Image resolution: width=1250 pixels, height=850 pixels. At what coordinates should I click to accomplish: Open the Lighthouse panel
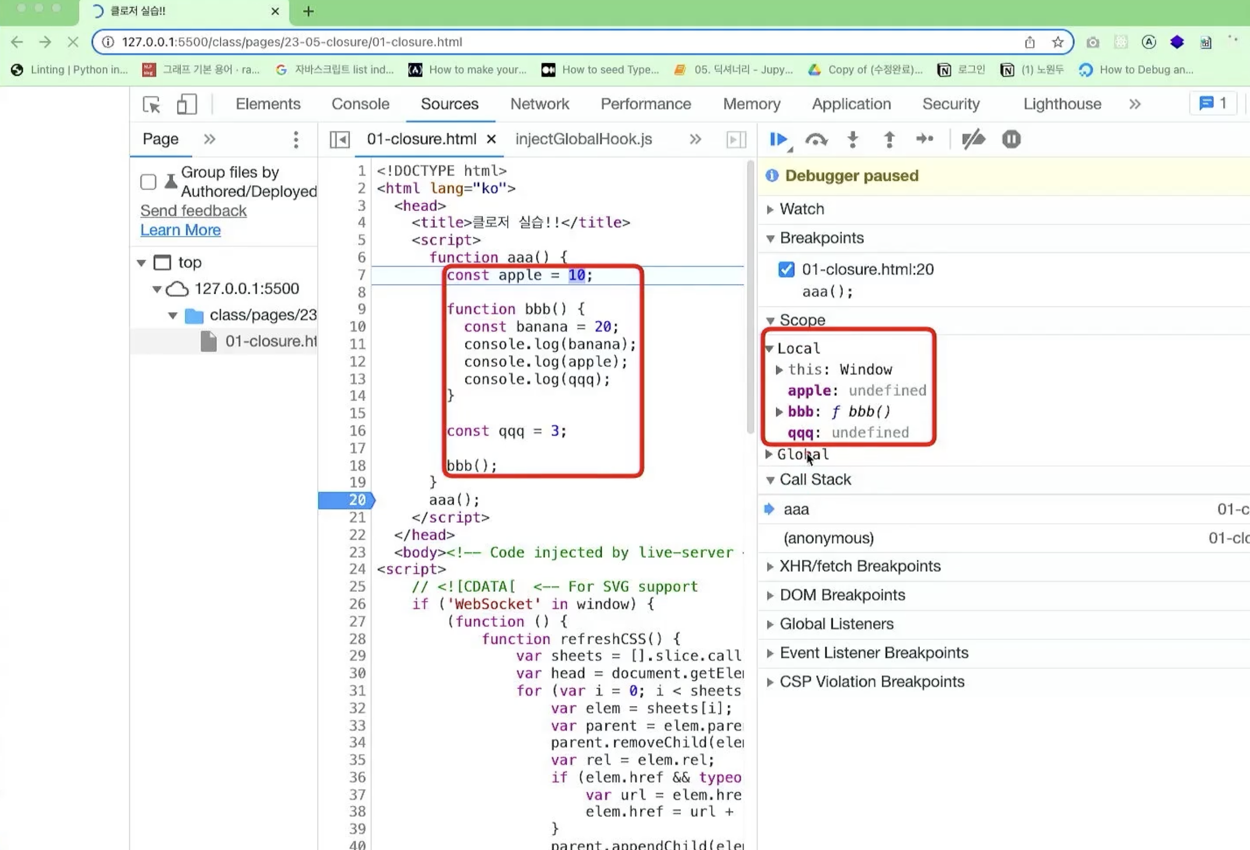tap(1062, 104)
